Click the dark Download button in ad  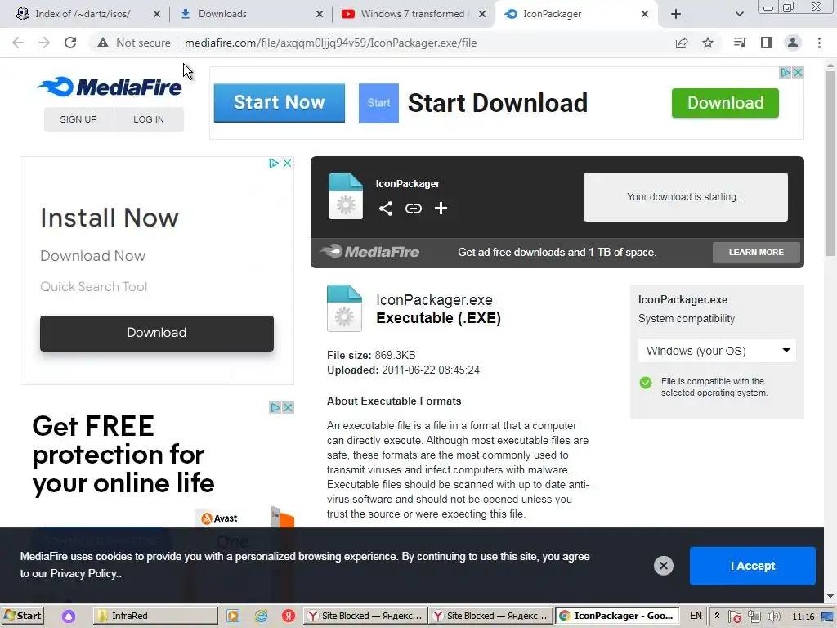157,333
